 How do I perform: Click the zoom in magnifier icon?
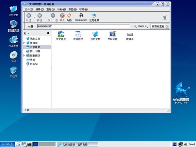click(x=147, y=26)
